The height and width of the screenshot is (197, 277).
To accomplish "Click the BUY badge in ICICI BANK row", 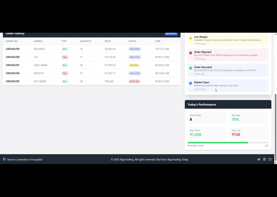I will (65, 82).
